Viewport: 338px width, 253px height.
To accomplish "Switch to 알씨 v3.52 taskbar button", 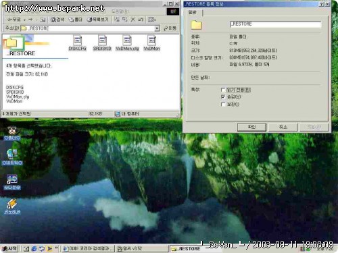I will pyautogui.click(x=142, y=248).
